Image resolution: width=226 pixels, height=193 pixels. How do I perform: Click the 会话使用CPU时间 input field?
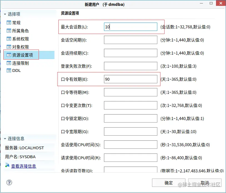(130, 145)
